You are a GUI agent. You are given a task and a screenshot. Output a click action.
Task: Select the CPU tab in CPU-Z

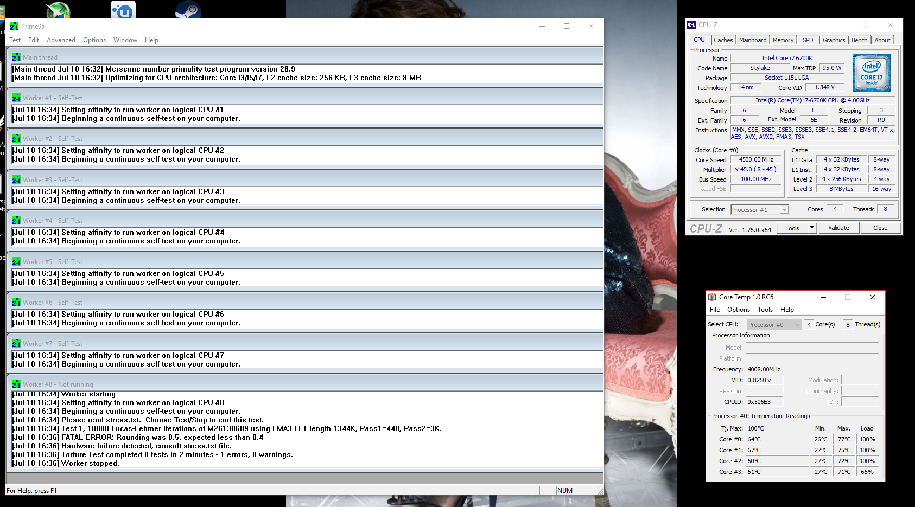(x=700, y=40)
